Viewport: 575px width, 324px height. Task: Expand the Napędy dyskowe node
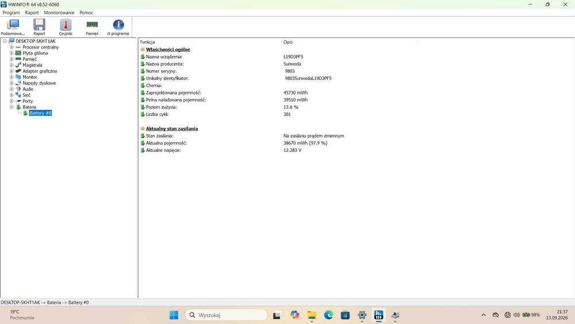(11, 83)
